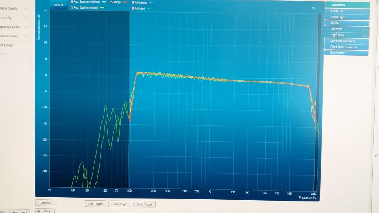Image resolution: width=379 pixels, height=213 pixels.
Task: Select the target curve point near 17 kHz
Action: (x=308, y=86)
